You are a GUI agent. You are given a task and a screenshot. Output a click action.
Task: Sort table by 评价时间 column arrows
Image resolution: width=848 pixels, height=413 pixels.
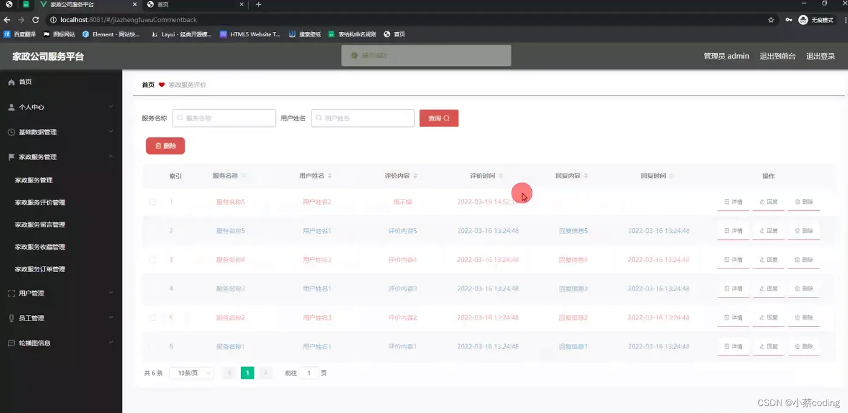click(501, 176)
